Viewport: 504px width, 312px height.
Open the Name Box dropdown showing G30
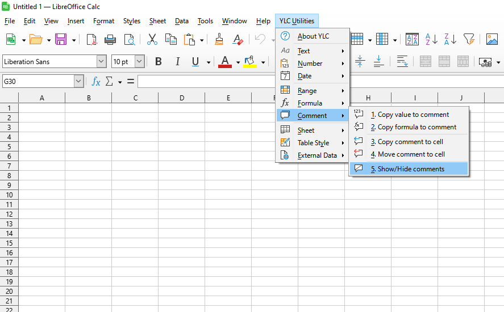tap(78, 82)
